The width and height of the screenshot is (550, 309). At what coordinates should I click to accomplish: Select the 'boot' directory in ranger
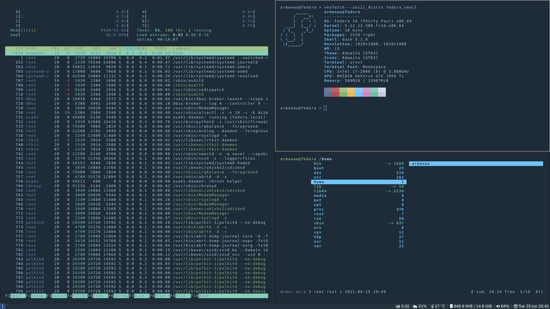[359, 168]
